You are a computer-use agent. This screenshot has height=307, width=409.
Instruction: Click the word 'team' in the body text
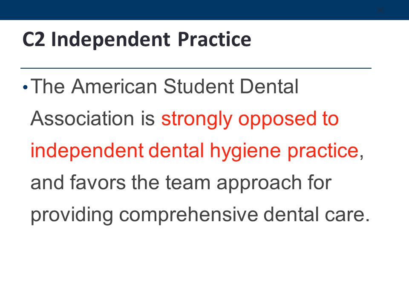(188, 183)
